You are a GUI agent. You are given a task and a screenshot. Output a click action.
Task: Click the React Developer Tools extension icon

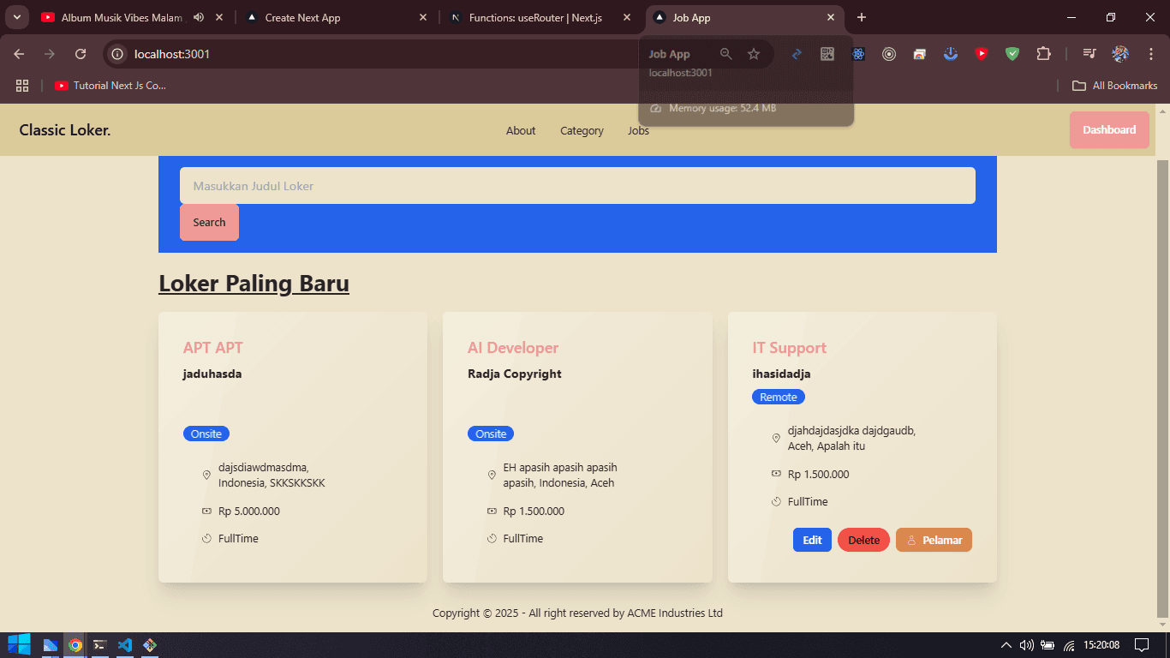click(x=858, y=54)
